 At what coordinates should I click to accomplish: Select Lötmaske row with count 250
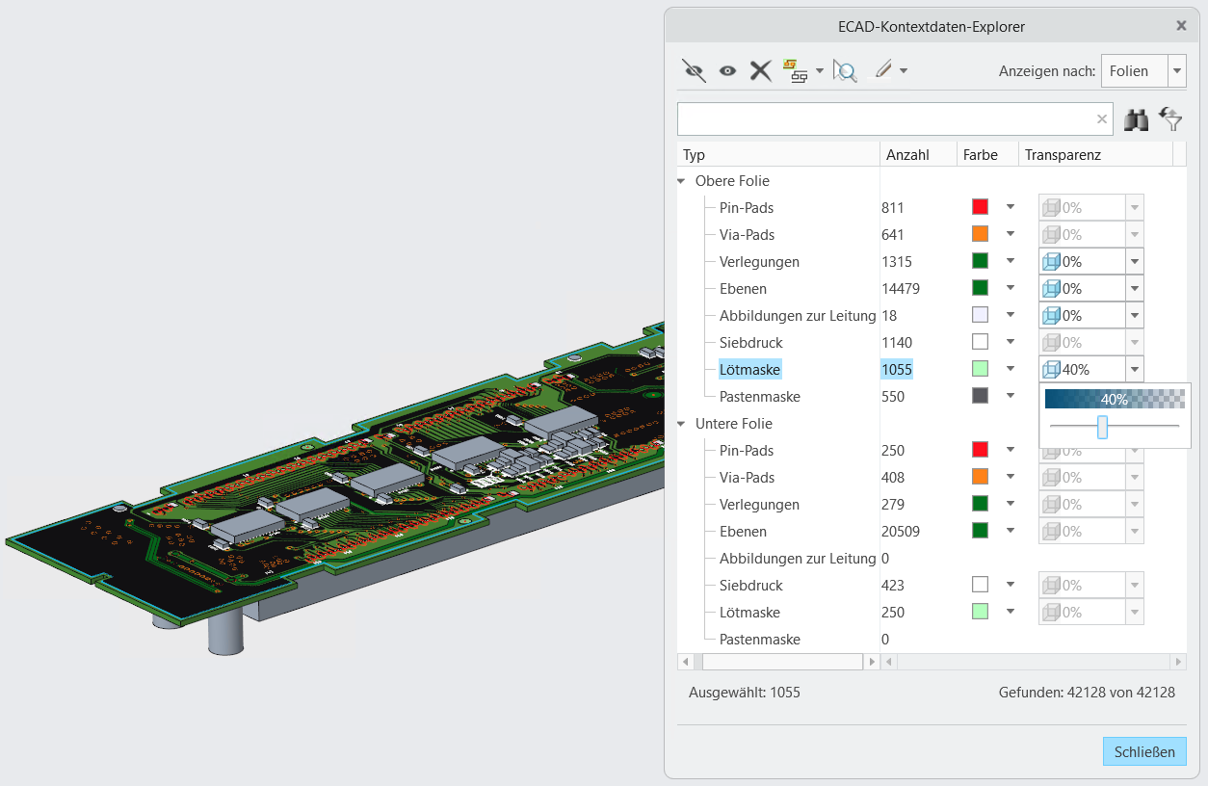(749, 613)
